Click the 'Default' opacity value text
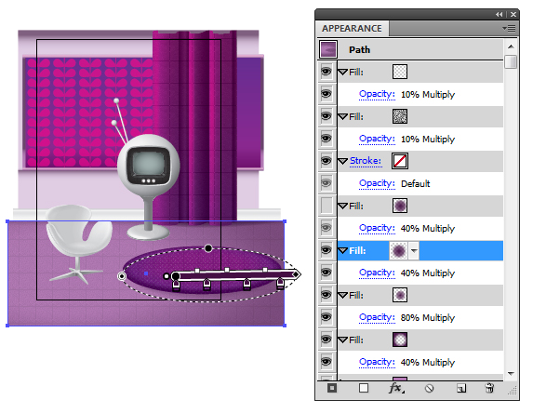This screenshot has height=413, width=533. (x=416, y=184)
